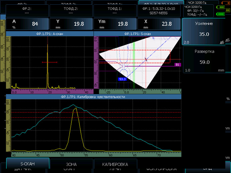Open the ЗОНА tab
231x173 pixels.
click(71, 164)
